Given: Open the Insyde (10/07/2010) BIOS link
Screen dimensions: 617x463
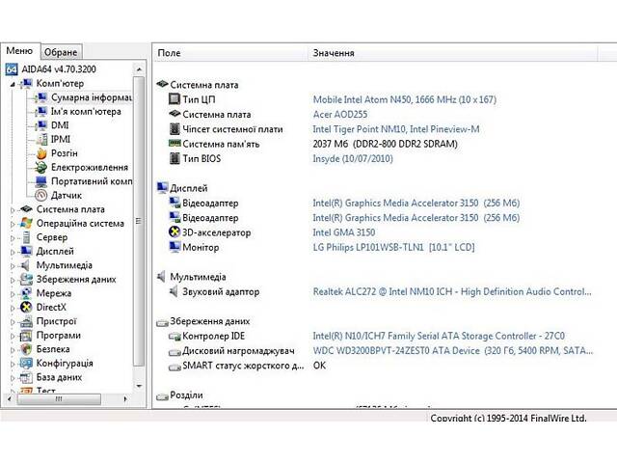Looking at the screenshot, I should 353,158.
